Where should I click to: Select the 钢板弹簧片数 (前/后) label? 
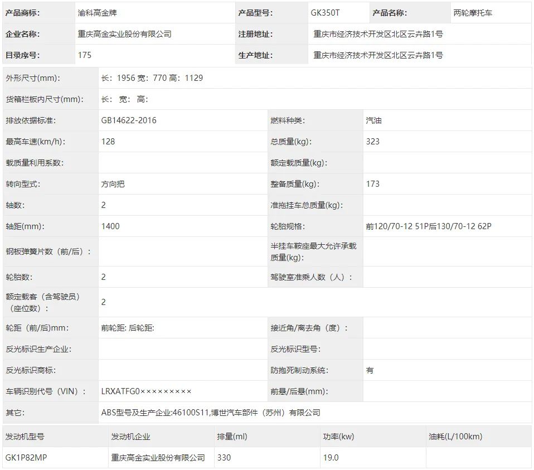(x=48, y=251)
